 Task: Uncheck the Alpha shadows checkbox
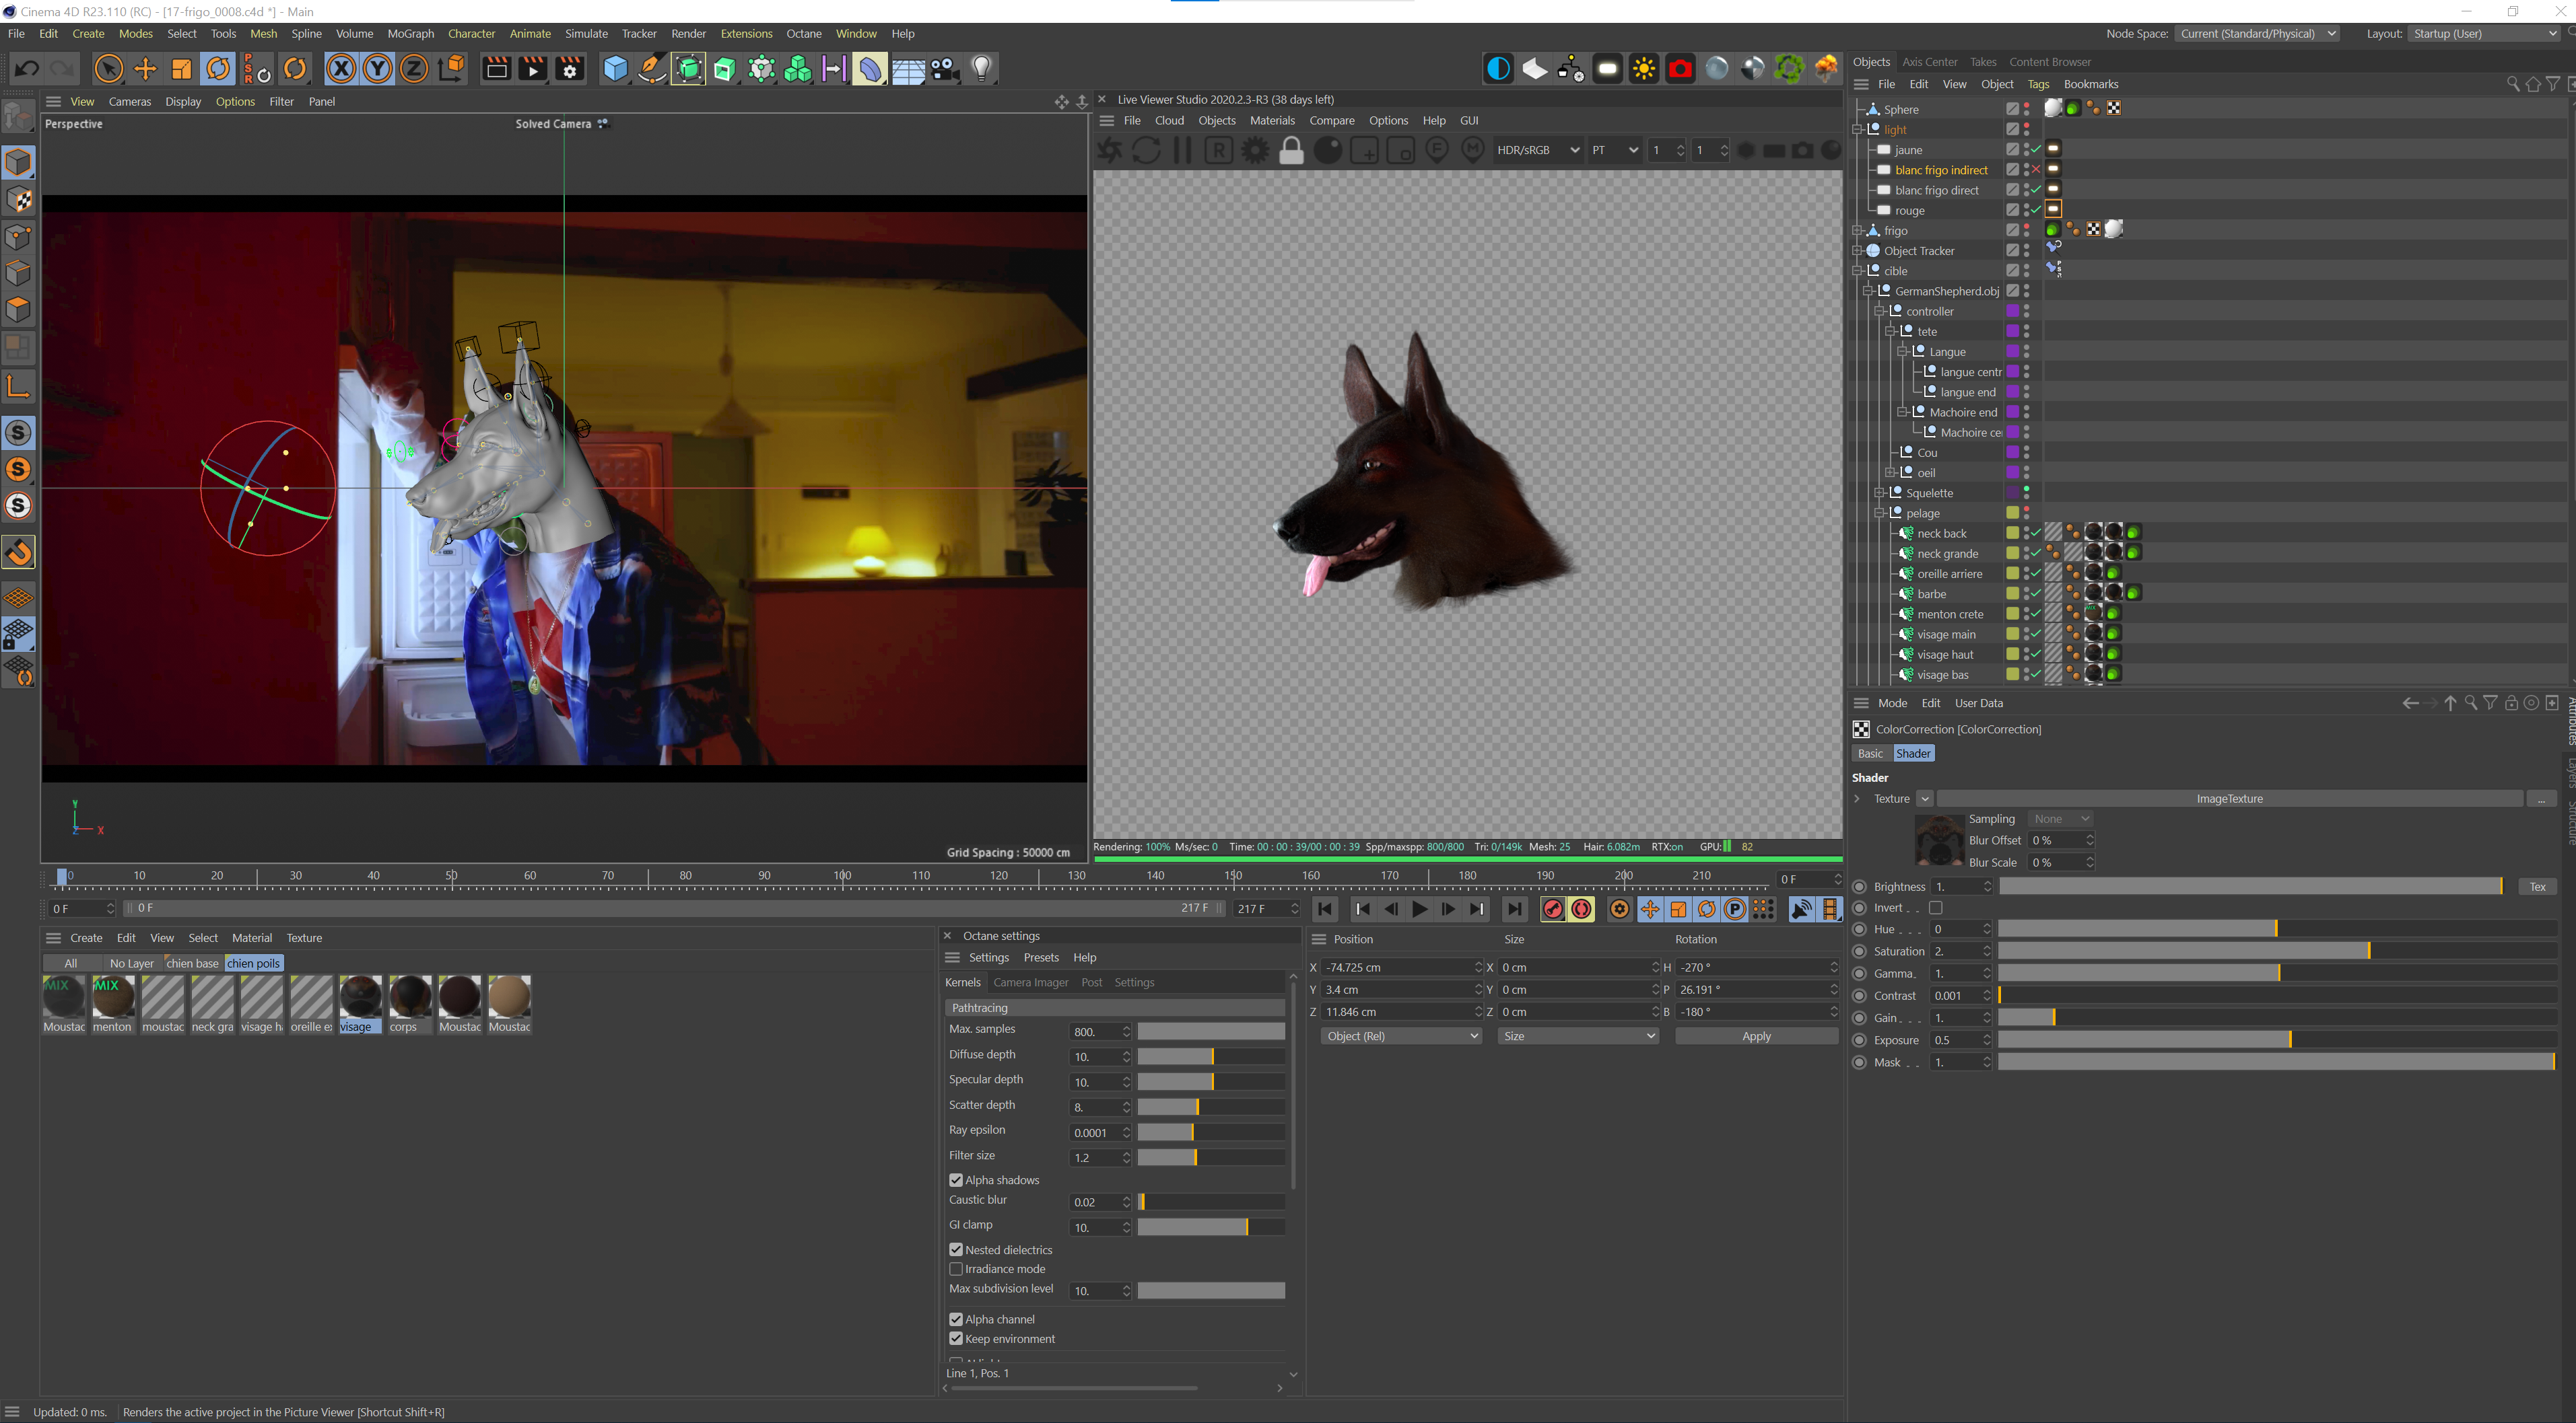tap(956, 1180)
